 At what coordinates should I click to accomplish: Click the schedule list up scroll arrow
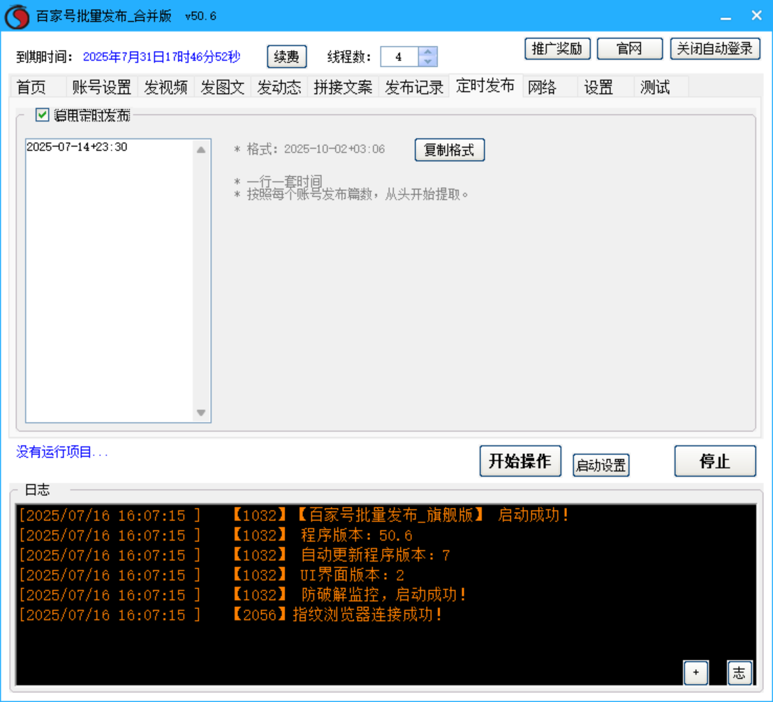point(201,150)
